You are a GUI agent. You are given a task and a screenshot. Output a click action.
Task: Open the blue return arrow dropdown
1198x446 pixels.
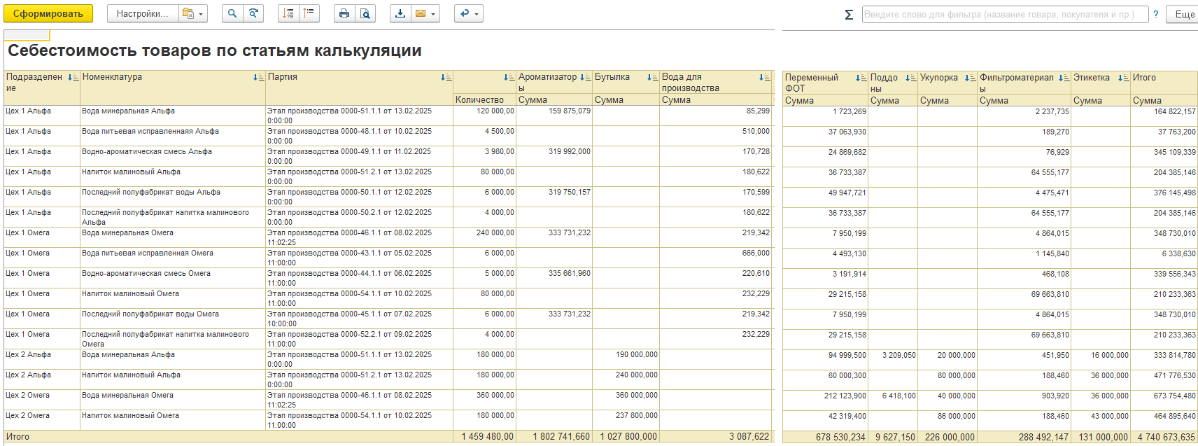[469, 14]
